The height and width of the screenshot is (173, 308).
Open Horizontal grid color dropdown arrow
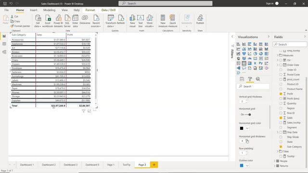click(x=247, y=128)
